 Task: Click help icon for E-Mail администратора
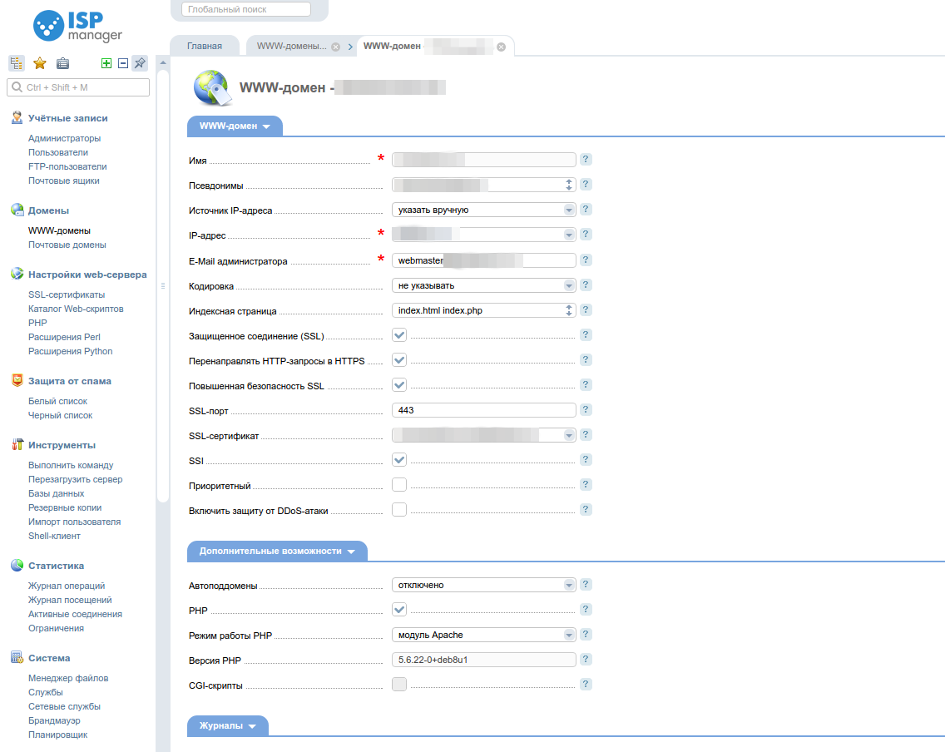click(x=585, y=260)
